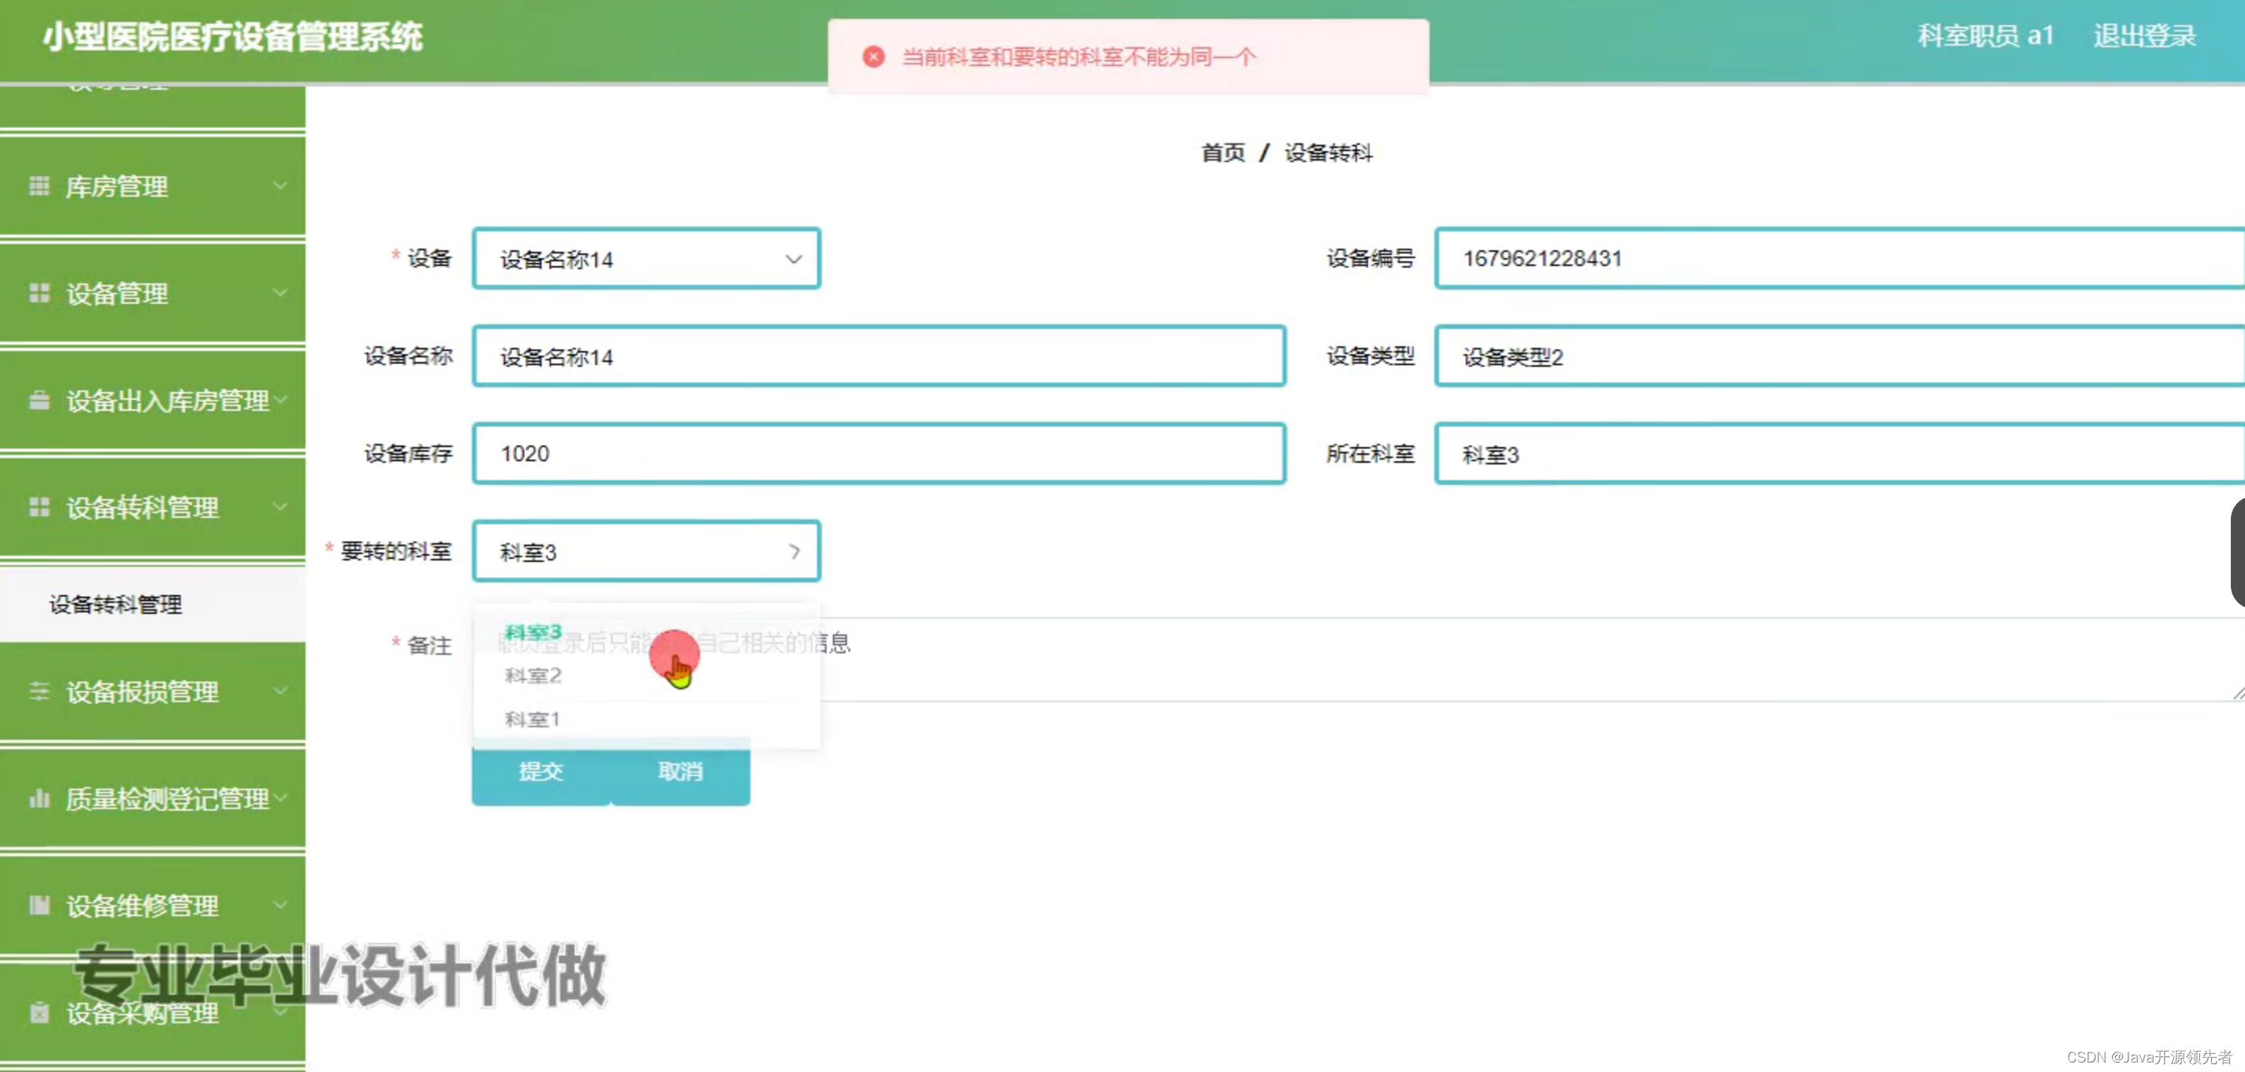Click the 取消 cancel button
Viewport: 2245px width, 1072px height.
point(680,771)
